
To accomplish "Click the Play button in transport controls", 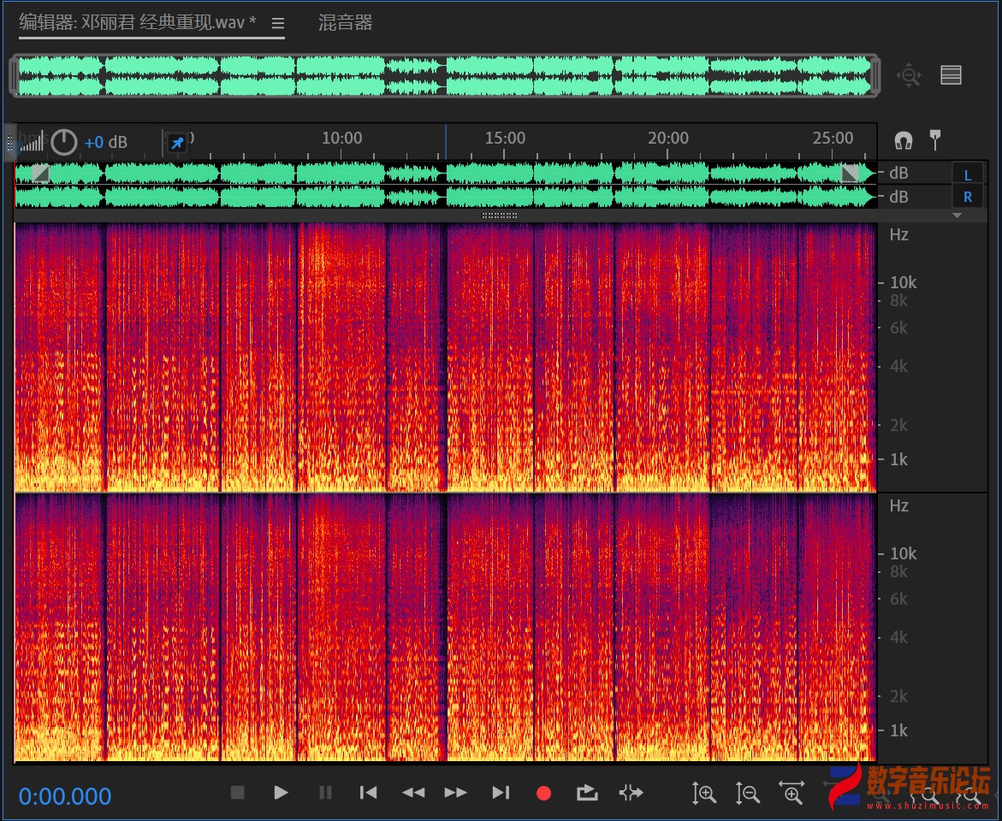I will click(x=281, y=793).
